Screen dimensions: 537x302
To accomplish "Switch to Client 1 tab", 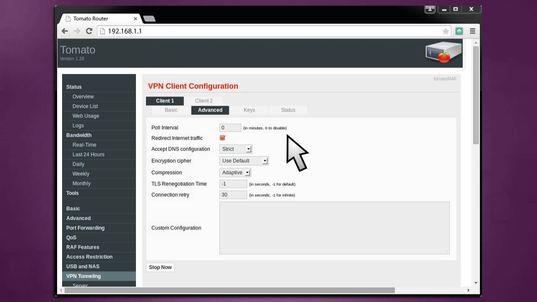I will (x=165, y=101).
